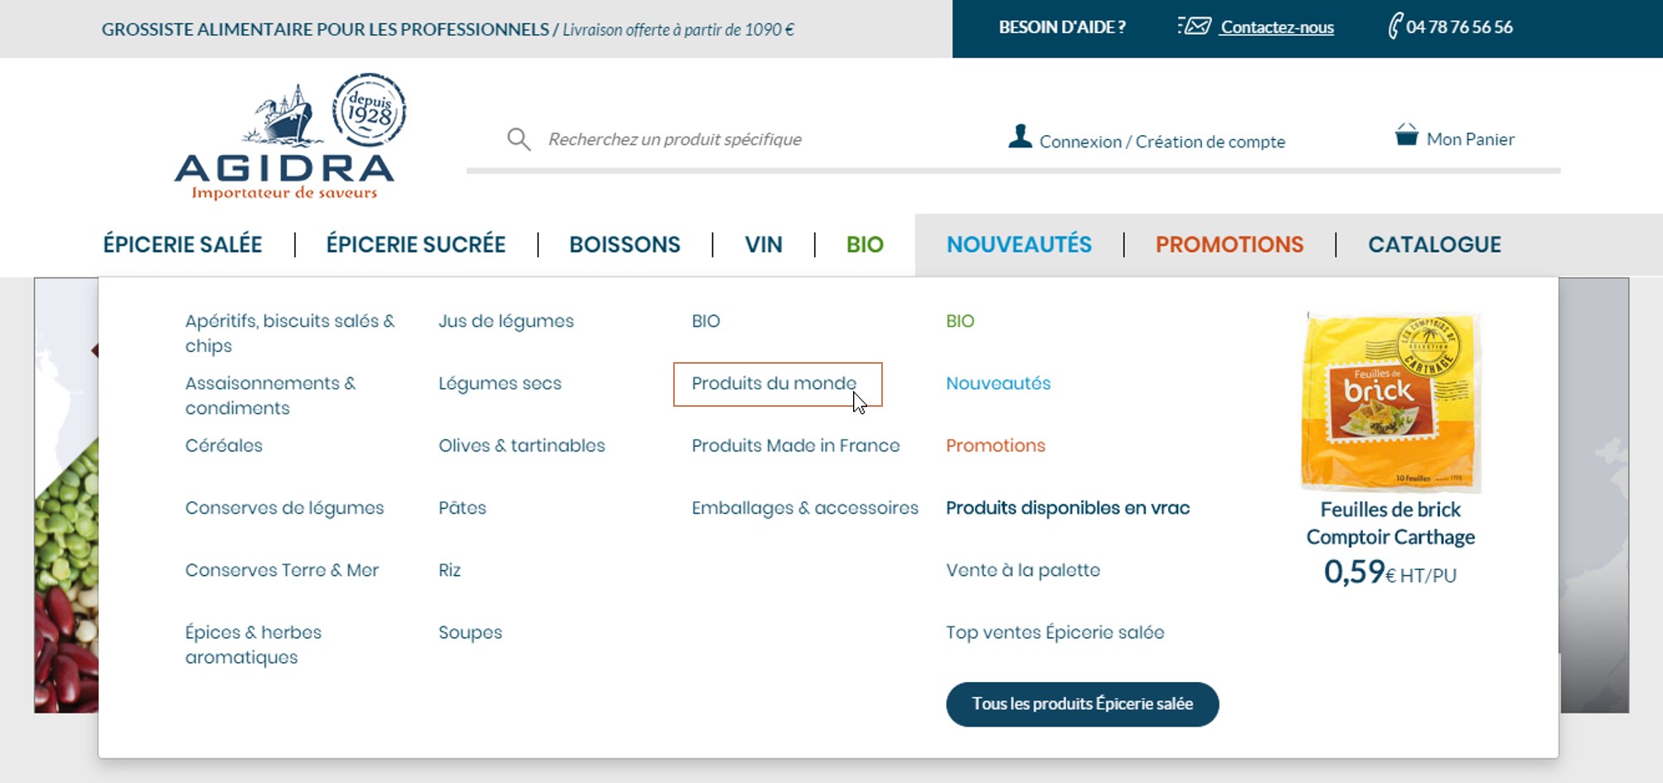
Task: Click the user account silhouette icon
Action: (1020, 137)
